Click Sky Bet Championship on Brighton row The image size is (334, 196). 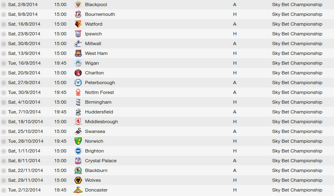297,151
